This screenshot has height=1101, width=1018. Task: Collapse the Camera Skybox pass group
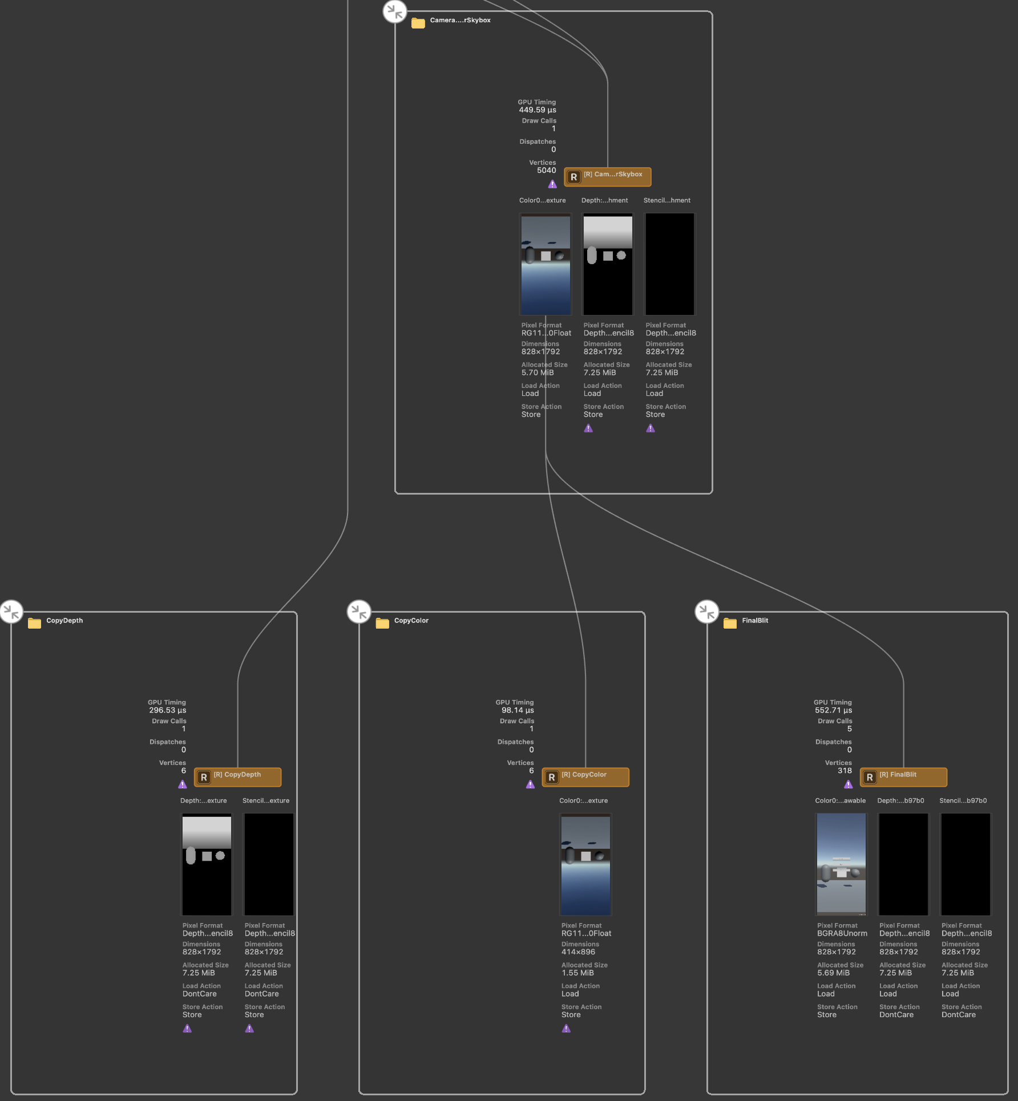(x=394, y=11)
